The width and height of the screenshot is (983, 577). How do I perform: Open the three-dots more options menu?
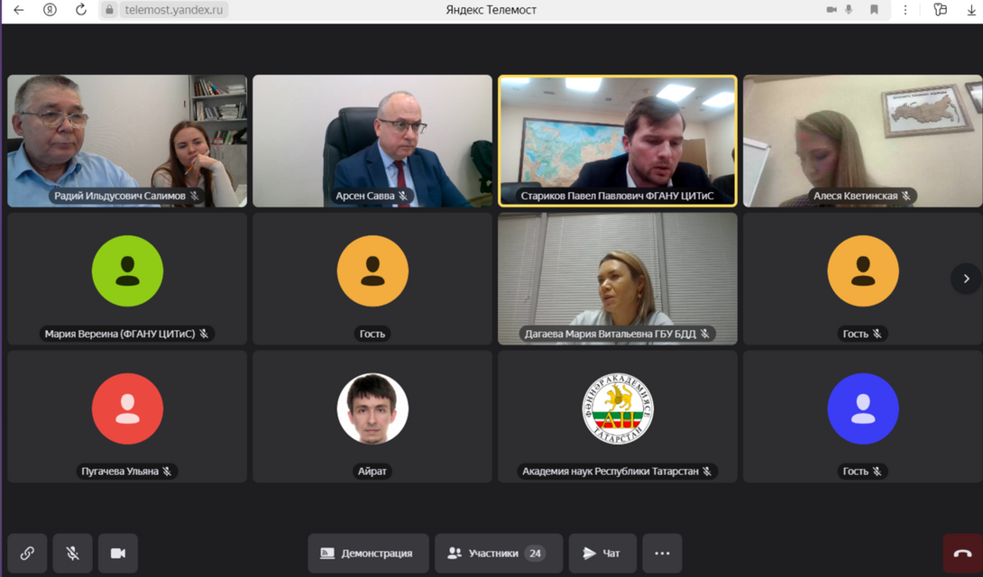662,554
